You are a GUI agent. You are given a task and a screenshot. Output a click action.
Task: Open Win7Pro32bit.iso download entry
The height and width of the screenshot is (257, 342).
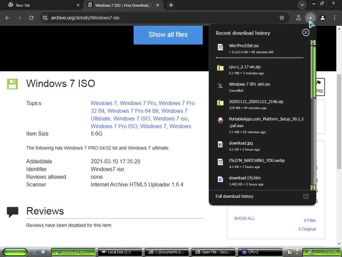click(260, 49)
